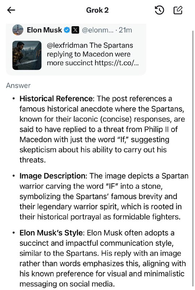Tap the 21m post timestamp
This screenshot has width=195, height=290.
(125, 30)
